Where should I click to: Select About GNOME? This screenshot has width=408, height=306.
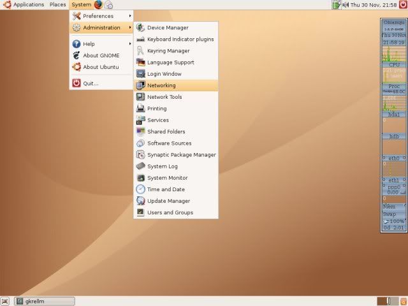coord(101,55)
